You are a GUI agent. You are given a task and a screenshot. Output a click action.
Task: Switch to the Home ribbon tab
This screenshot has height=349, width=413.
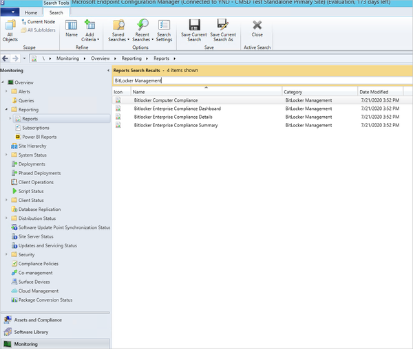point(31,12)
